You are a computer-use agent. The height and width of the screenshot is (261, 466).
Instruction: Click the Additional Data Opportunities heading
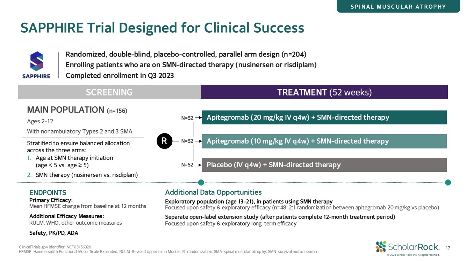pos(213,192)
